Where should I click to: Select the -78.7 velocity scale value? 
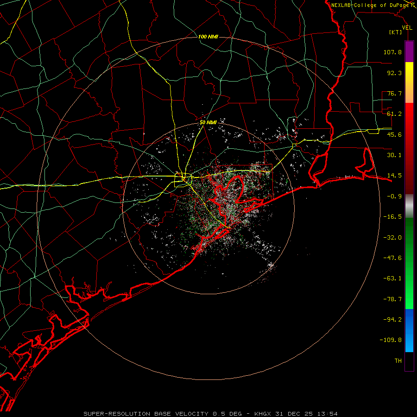point(392,299)
